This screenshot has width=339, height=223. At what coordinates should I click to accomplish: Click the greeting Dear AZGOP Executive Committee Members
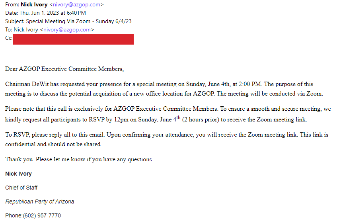pyautogui.click(x=64, y=69)
